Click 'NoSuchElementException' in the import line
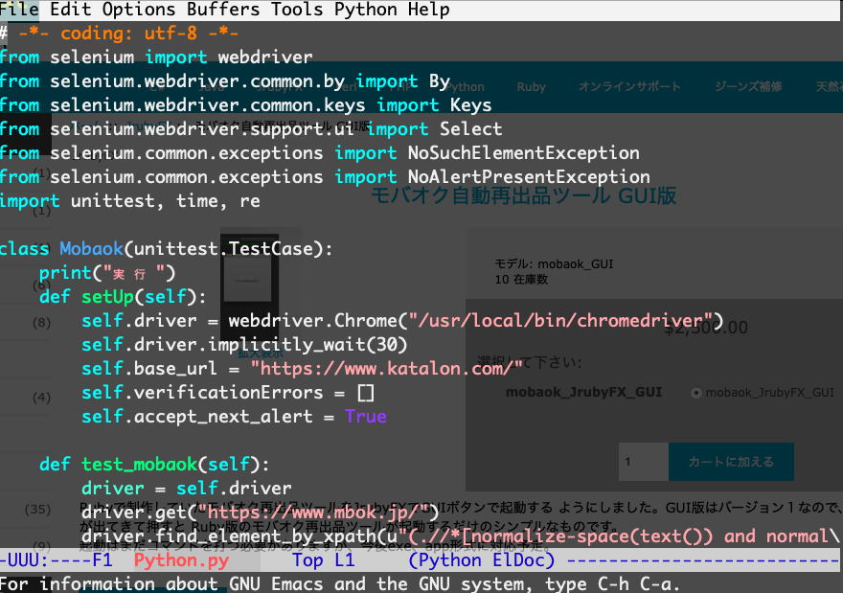Viewport: 843px width, 593px height. [x=524, y=153]
